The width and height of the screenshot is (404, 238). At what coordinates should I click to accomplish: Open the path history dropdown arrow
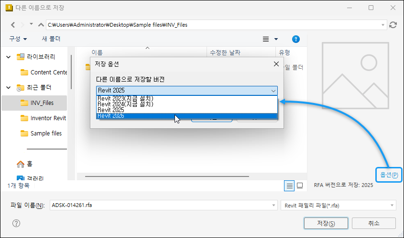click(383, 25)
